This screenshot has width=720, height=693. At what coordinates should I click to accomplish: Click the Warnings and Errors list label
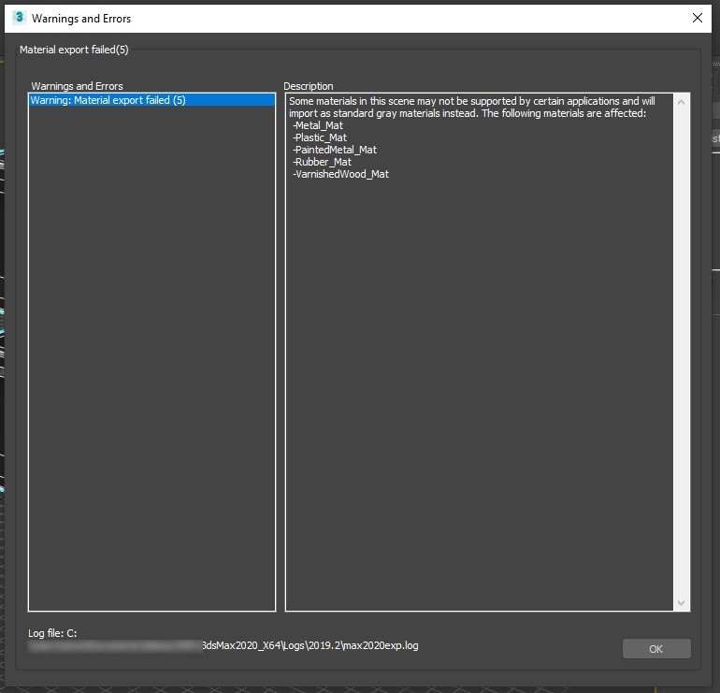77,86
